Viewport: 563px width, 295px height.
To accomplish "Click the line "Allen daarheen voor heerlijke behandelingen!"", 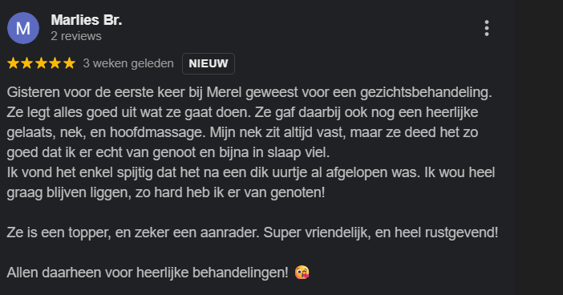I will pos(148,273).
